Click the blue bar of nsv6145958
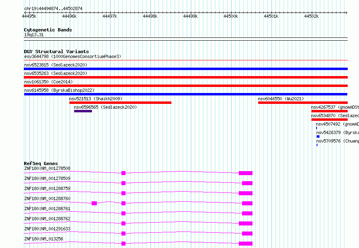359x248 pixels. (186, 94)
